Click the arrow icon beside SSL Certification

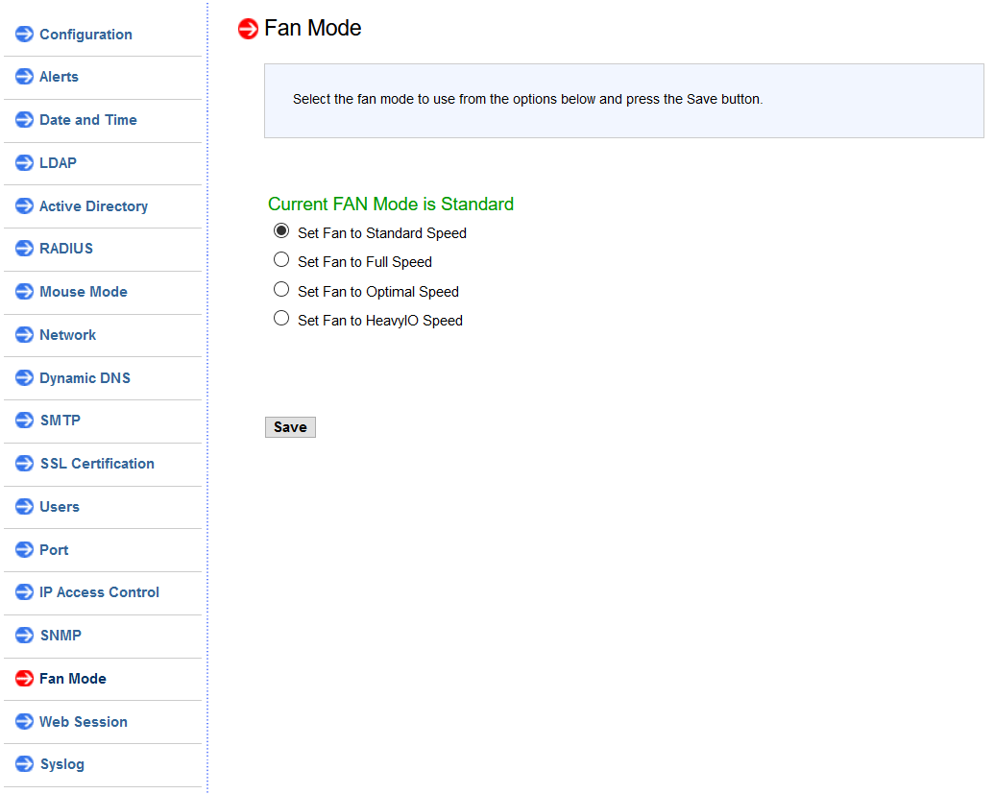[24, 464]
